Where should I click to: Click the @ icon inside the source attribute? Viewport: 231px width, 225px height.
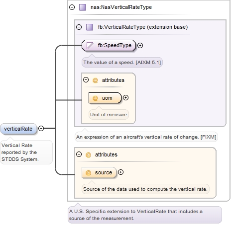88,172
